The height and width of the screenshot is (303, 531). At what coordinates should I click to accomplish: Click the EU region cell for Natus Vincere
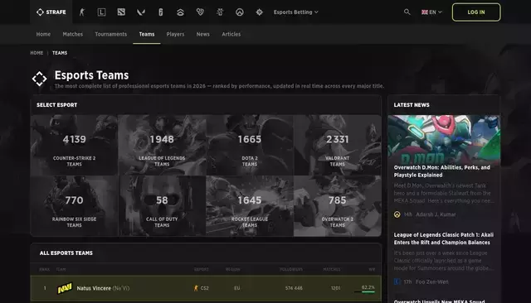click(x=237, y=288)
